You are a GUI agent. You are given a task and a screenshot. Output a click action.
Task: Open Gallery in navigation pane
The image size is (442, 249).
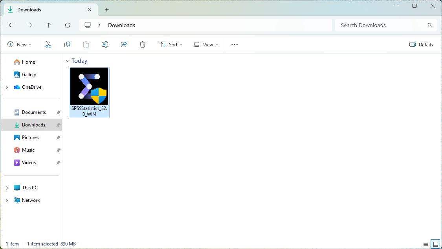(29, 75)
